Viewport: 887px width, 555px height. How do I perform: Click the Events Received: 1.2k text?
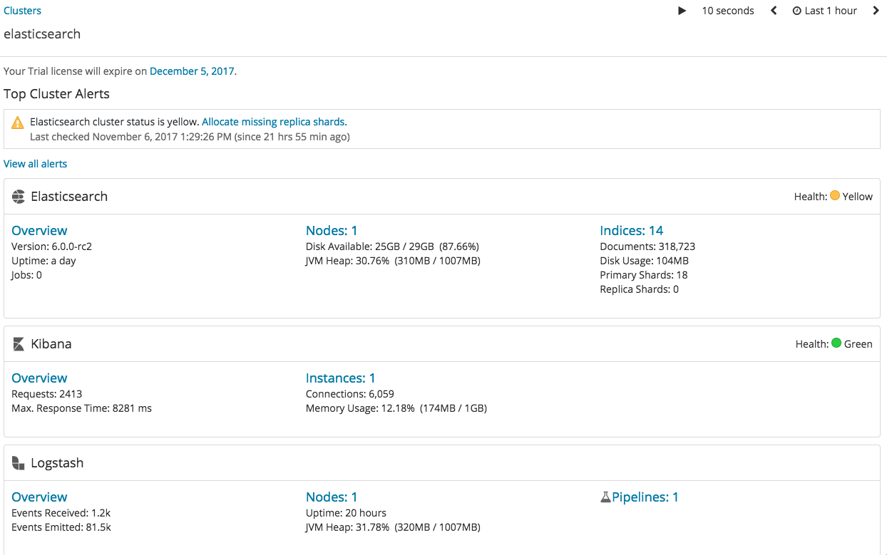tap(61, 513)
